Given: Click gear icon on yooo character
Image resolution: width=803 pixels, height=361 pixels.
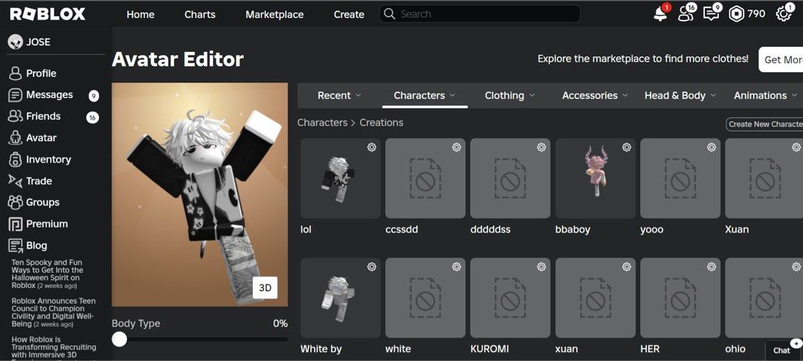Looking at the screenshot, I should coord(712,147).
